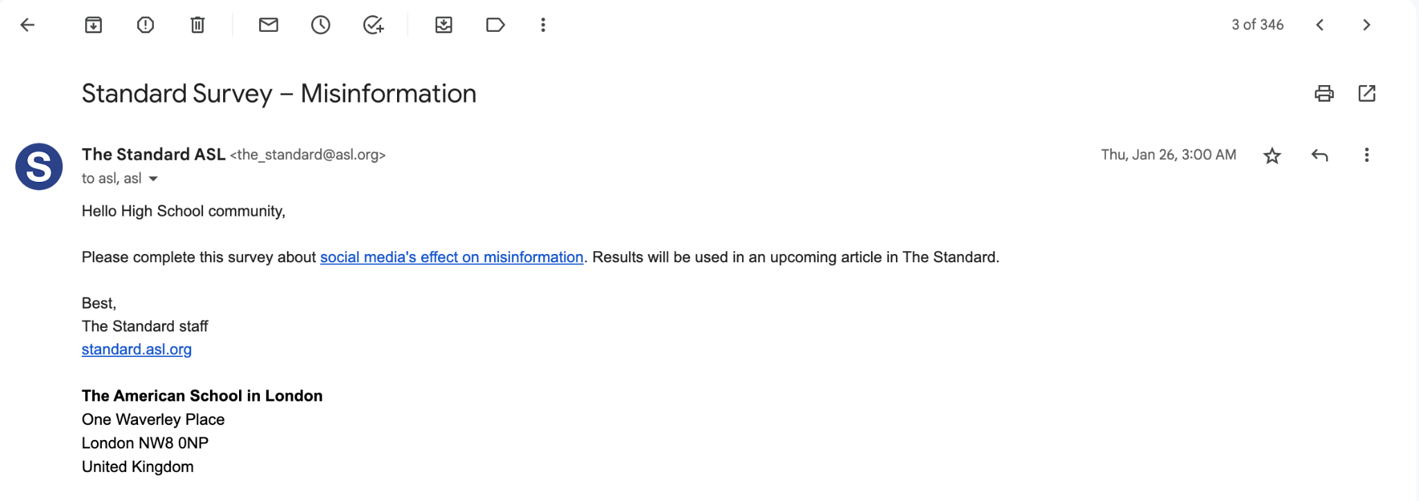Delete this email with trash icon
The width and height of the screenshot is (1419, 501).
(197, 25)
